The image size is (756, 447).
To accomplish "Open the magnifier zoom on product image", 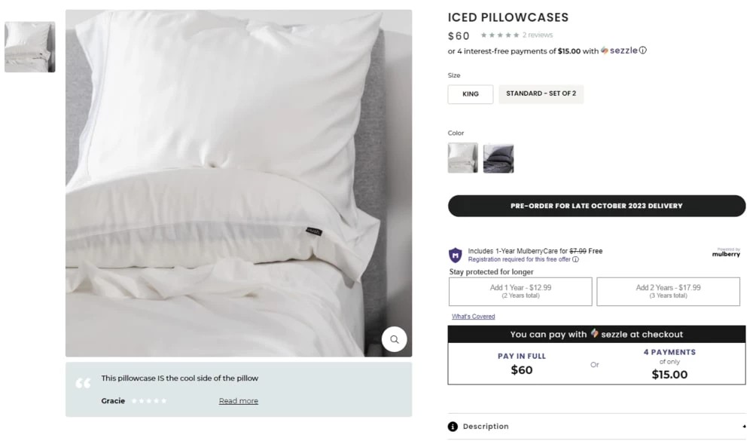I will coord(394,339).
